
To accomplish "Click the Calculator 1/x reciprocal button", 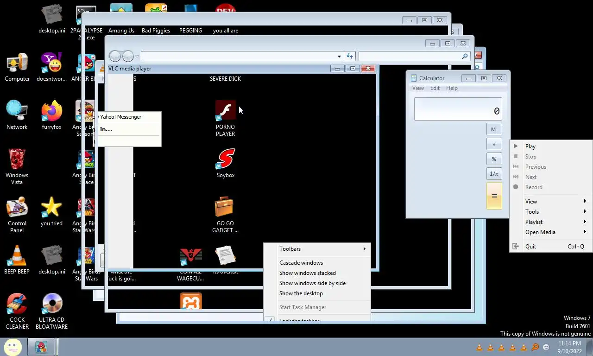I will 494,174.
